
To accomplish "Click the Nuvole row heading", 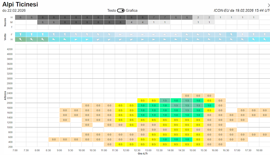I will pos(5,22).
